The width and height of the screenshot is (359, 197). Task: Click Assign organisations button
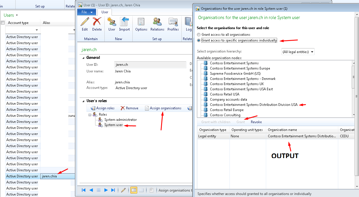point(163,108)
